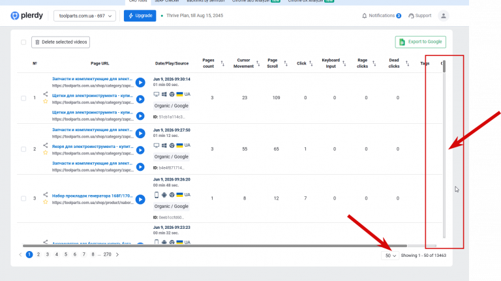The image size is (501, 281).
Task: Share recording number 1
Action: [46, 94]
